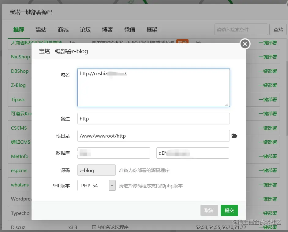
Task: Close the z-blog deployment dialog
Action: (245, 44)
